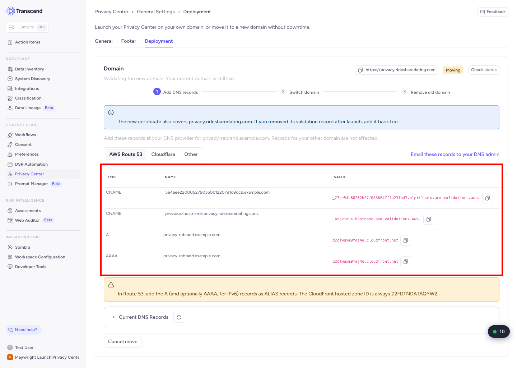
Task: Switch to the General tab
Action: (x=104, y=41)
